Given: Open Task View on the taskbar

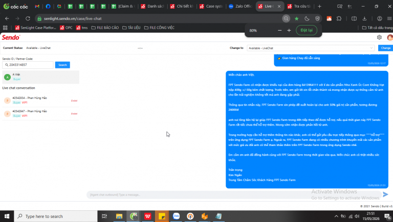Looking at the screenshot, I should pyautogui.click(x=104, y=216).
